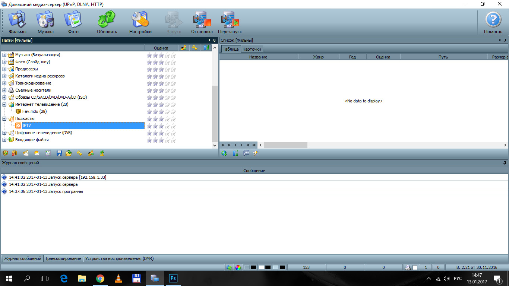Open Настройки settings
Viewport: 509px width, 286px height.
[x=140, y=22]
